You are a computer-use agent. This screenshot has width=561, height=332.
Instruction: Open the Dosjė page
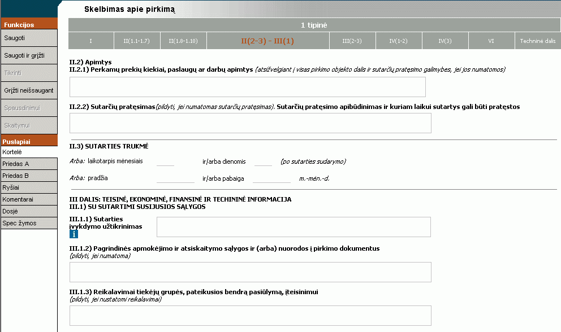[29, 211]
